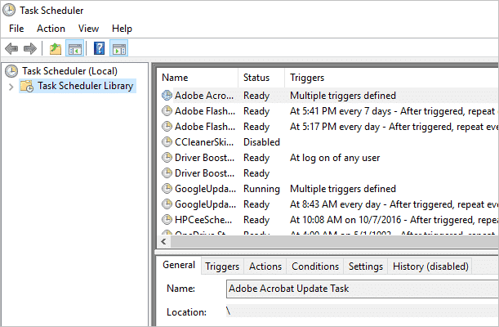499x327 pixels.
Task: Click the Location value backslash
Action: tap(228, 311)
